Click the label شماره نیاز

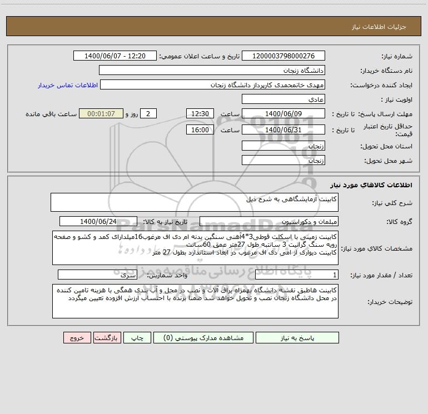pyautogui.click(x=397, y=57)
